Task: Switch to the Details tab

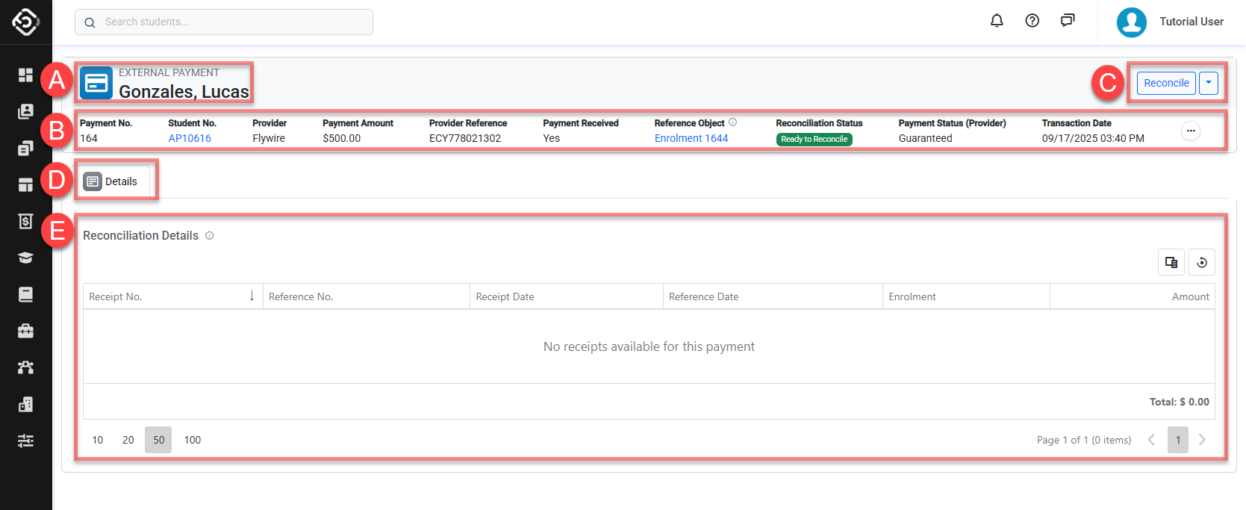Action: tap(112, 181)
